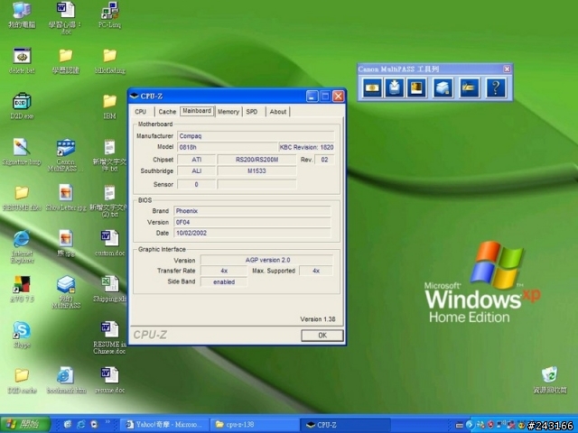Switch to cpu-z-138 folder in taskbar
Viewport: 578px width, 433px height.
tap(255, 425)
